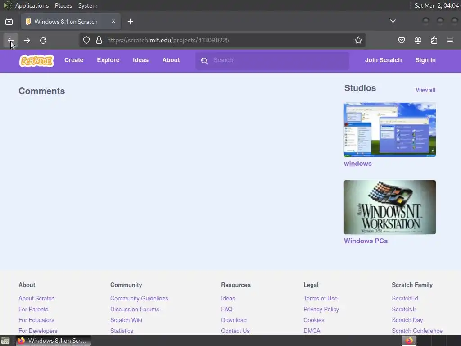Reload the current page
The image size is (461, 346).
43,40
